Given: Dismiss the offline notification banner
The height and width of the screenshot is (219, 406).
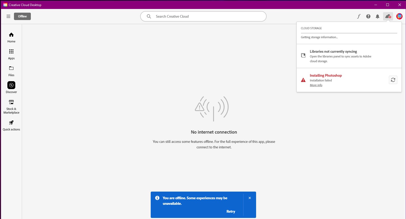Looking at the screenshot, I should pos(250,198).
